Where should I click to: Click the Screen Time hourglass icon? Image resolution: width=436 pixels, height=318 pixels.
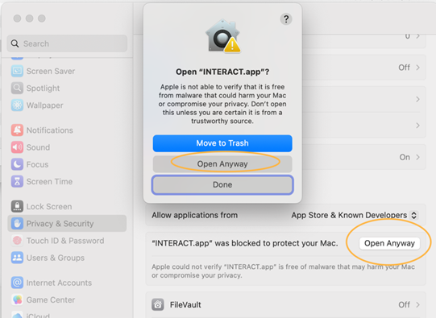17,181
